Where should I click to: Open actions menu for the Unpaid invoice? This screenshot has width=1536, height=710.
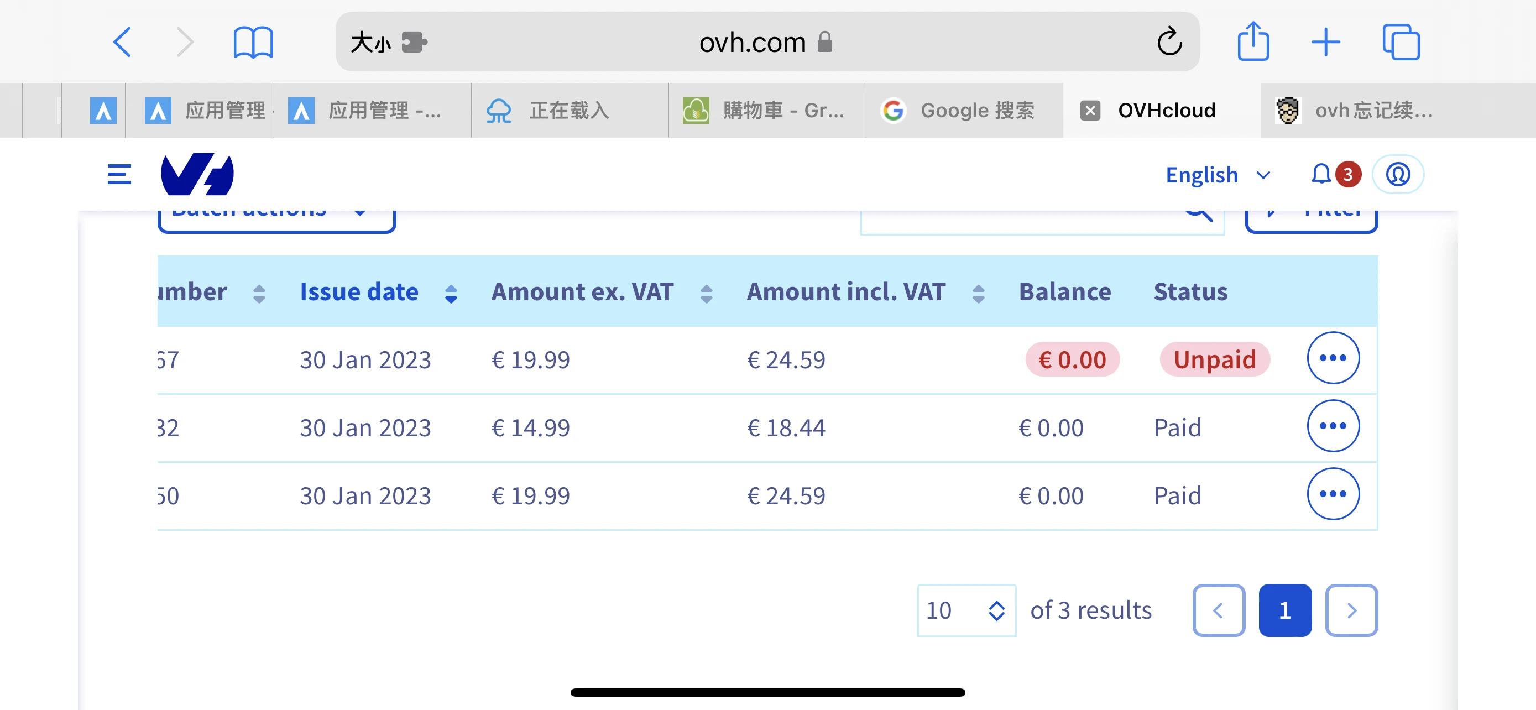pos(1333,358)
